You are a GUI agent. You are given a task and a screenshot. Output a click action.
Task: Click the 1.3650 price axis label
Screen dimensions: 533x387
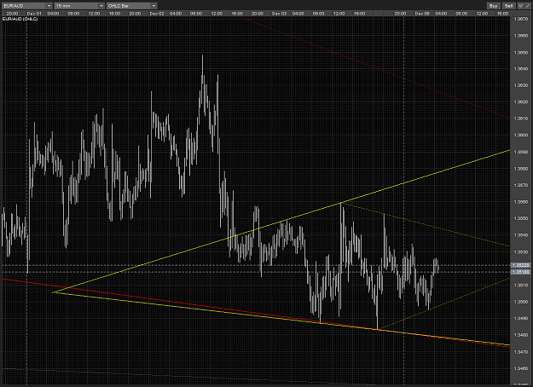click(521, 53)
